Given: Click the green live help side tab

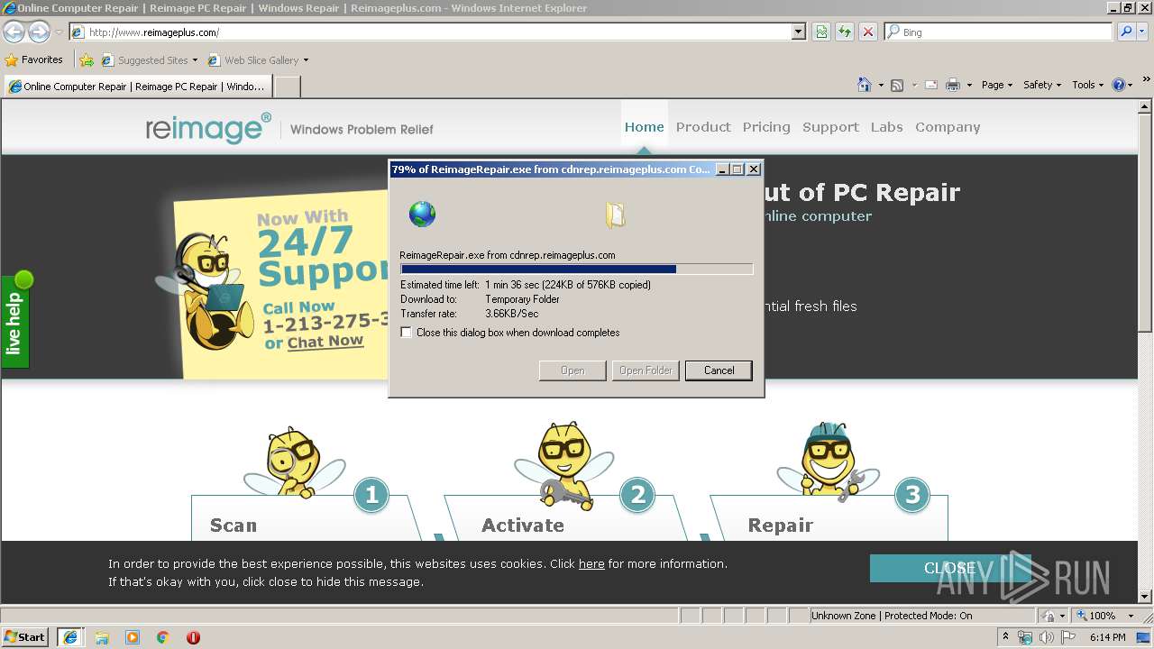Looking at the screenshot, I should [x=16, y=320].
